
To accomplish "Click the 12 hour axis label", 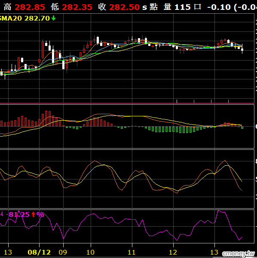I will pyautogui.click(x=173, y=252).
